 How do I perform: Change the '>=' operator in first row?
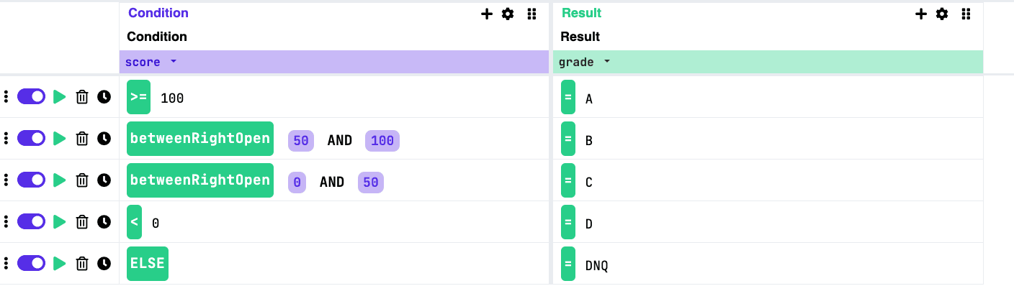(138, 97)
